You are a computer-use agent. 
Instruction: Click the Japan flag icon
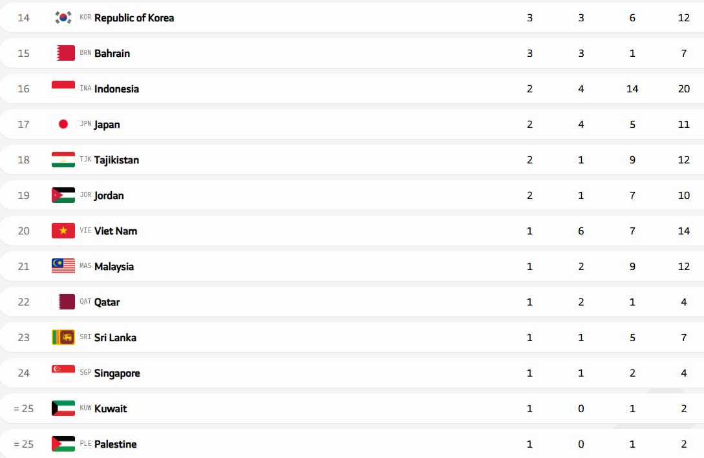point(63,125)
